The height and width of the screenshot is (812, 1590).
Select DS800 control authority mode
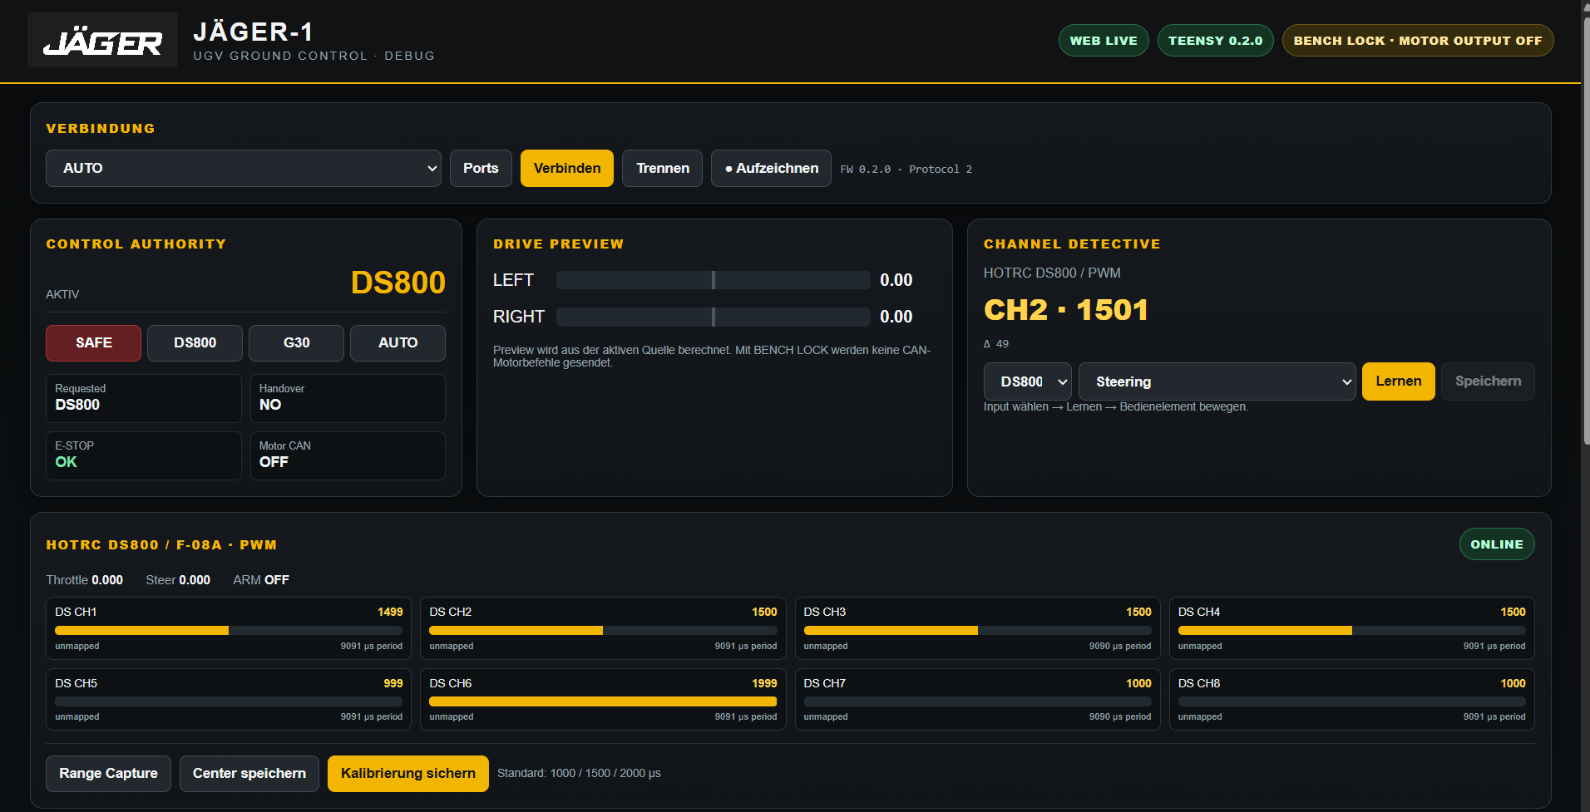(195, 343)
